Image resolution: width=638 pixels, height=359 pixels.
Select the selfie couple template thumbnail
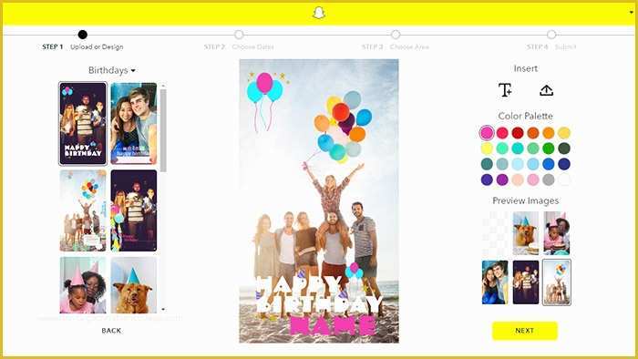pyautogui.click(x=133, y=124)
